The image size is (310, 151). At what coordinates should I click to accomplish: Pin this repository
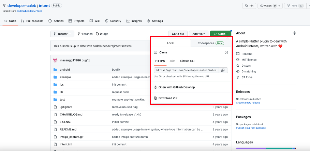pyautogui.click(x=249, y=6)
